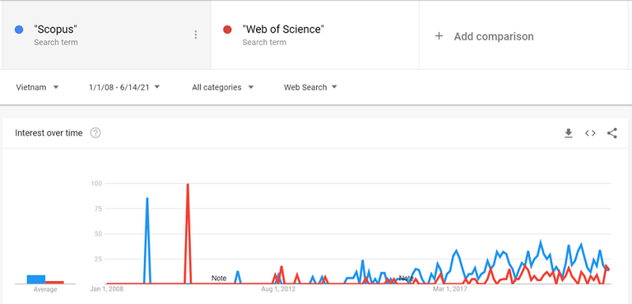This screenshot has height=304, width=632.
Task: Open the embed code icon
Action: (590, 133)
